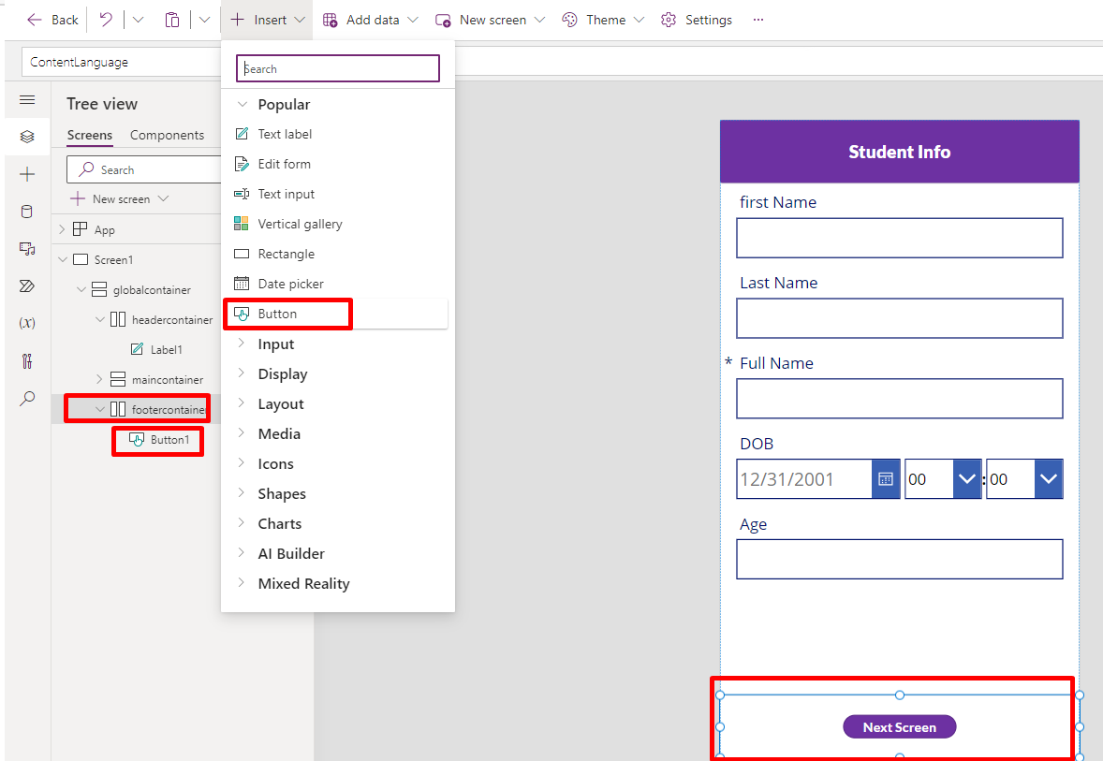This screenshot has height=761, width=1103.
Task: Open Tree view layers icon
Action: tap(27, 137)
